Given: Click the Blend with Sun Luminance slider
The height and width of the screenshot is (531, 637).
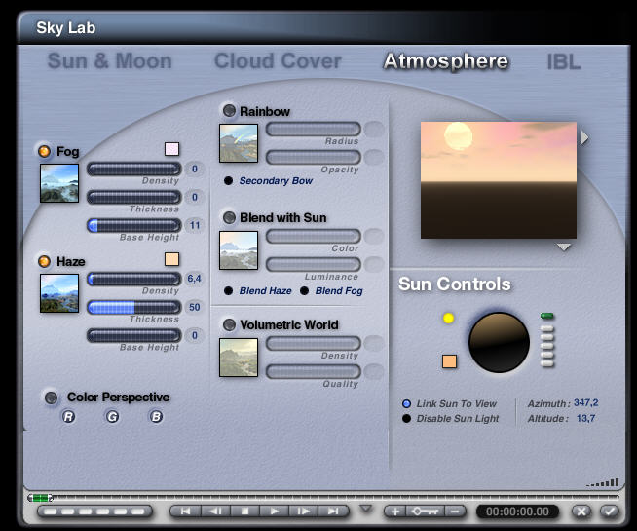Looking at the screenshot, I should click(314, 264).
